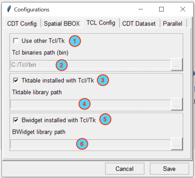This screenshot has width=195, height=178.
Task: Open the Spatial BBOX tab
Action: 62,23
